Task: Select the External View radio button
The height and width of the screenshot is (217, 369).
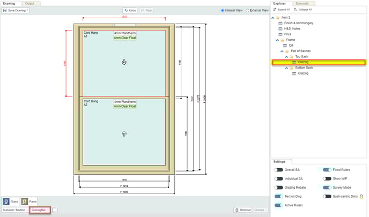Action: (247, 10)
